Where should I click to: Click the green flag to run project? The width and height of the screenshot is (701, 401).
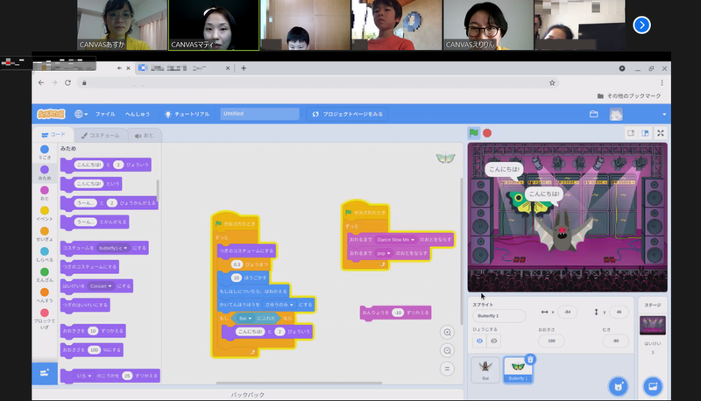coord(474,133)
